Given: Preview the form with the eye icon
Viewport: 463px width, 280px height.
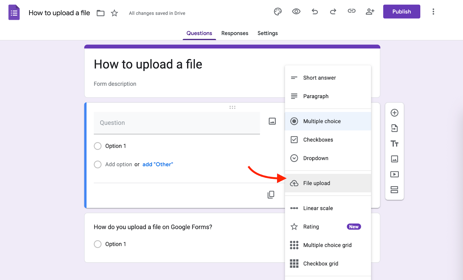Looking at the screenshot, I should 296,12.
